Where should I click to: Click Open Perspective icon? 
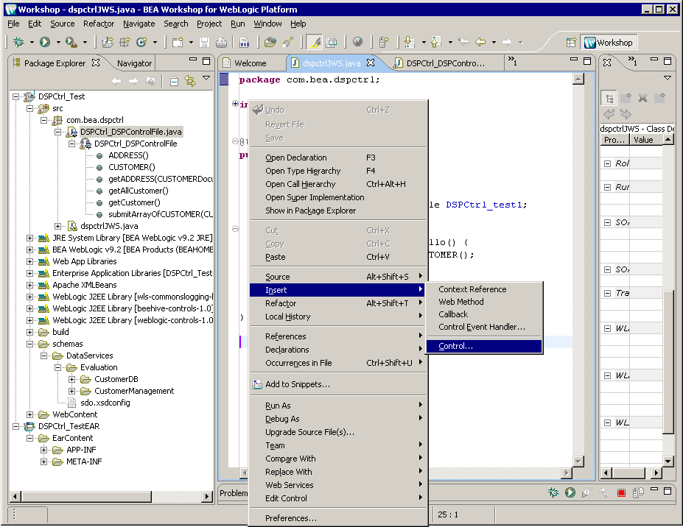coord(571,42)
